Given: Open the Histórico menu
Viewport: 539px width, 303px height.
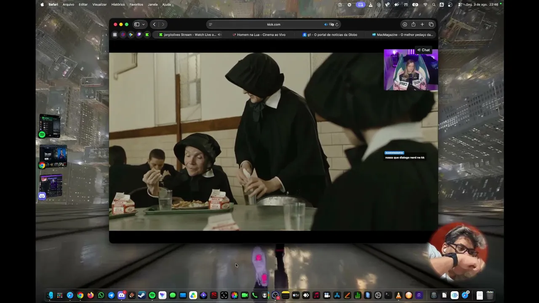Looking at the screenshot, I should point(118,5).
